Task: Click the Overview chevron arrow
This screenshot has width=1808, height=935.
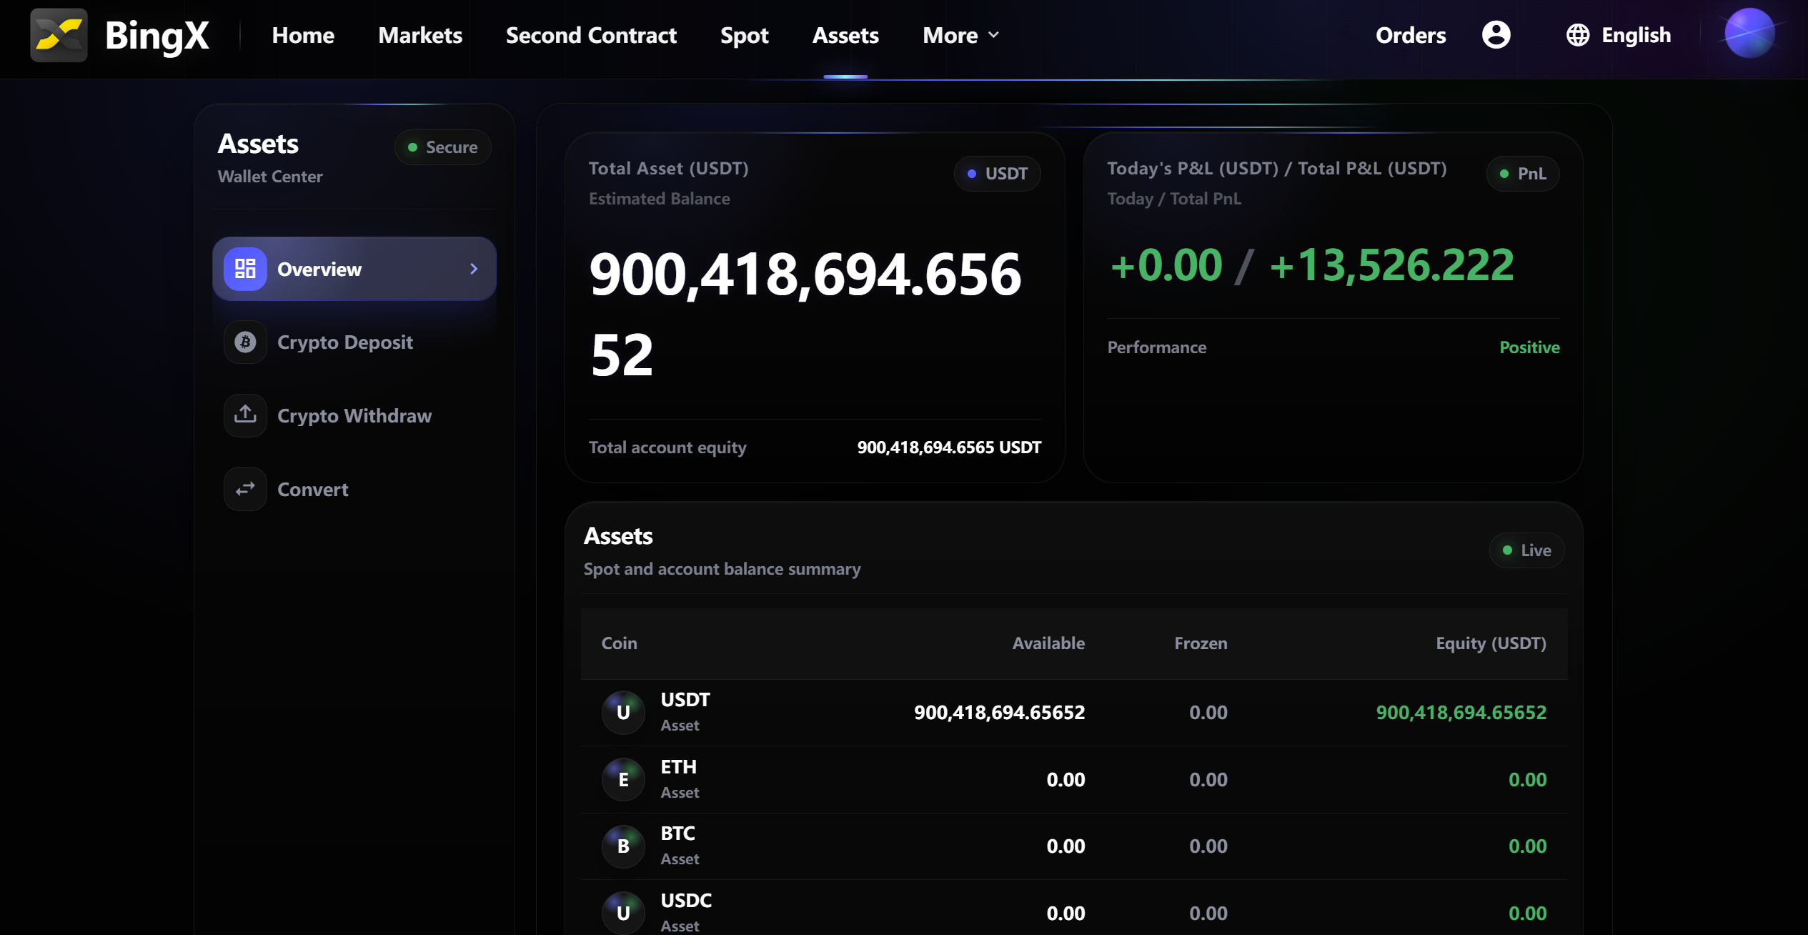Action: coord(474,269)
